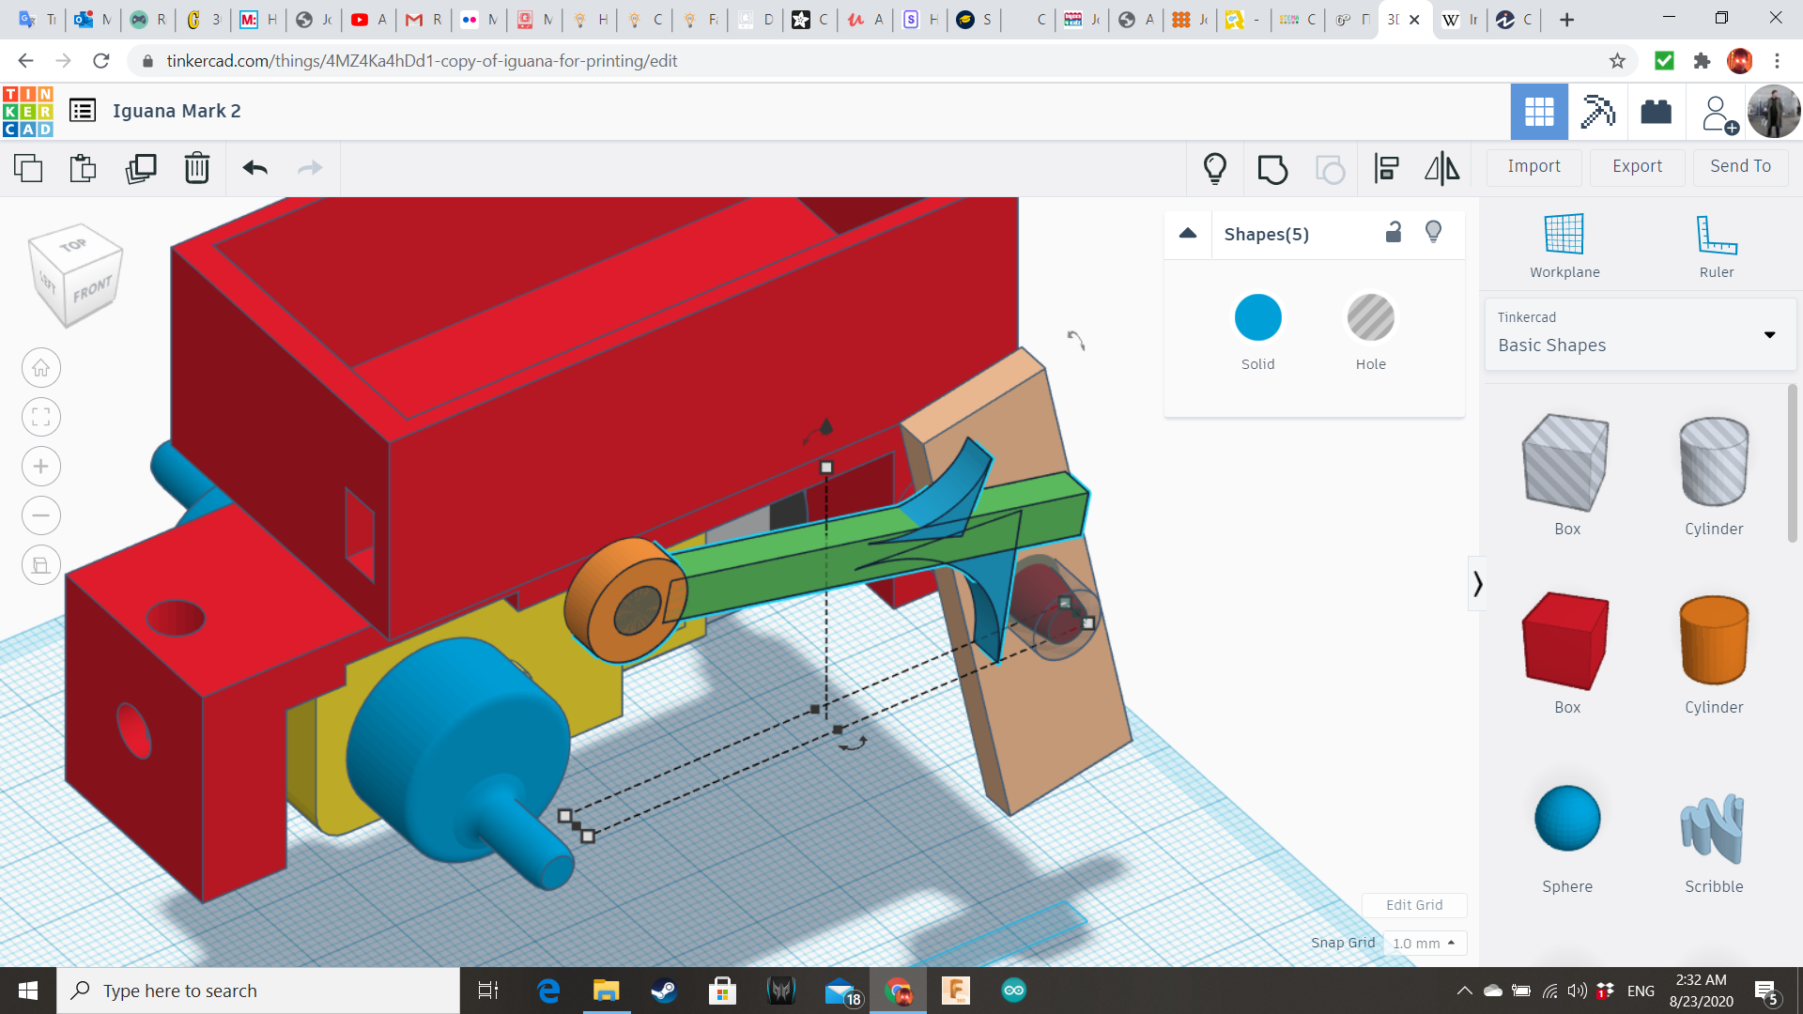Click the Delete trash icon
Viewport: 1803px width, 1014px height.
[196, 169]
